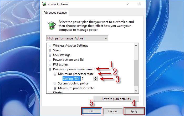Collapse Minimum processor state node
Screen dimensions: 184x116
pos(55,74)
